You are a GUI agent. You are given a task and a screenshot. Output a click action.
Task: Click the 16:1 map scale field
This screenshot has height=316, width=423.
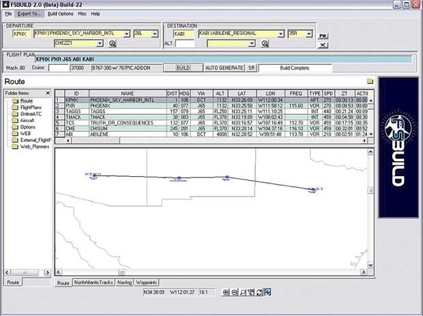point(206,292)
